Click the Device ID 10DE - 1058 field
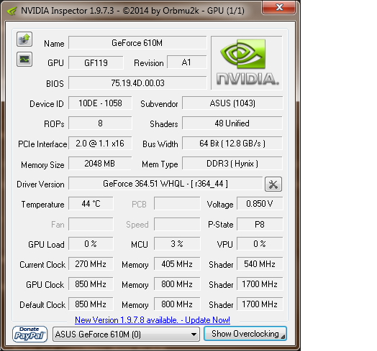 click(x=100, y=103)
